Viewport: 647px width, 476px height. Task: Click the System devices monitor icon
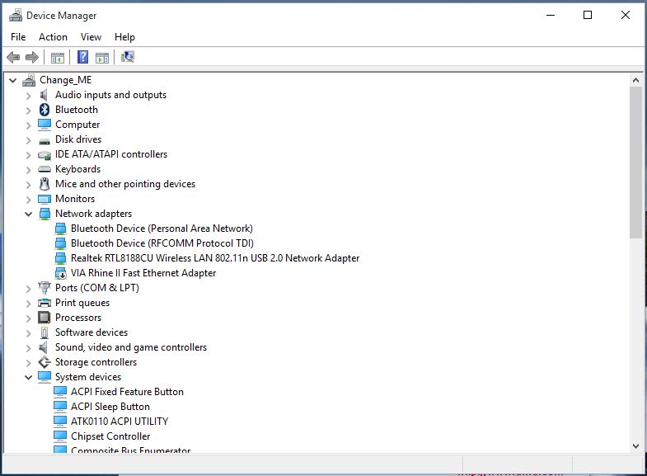[45, 377]
